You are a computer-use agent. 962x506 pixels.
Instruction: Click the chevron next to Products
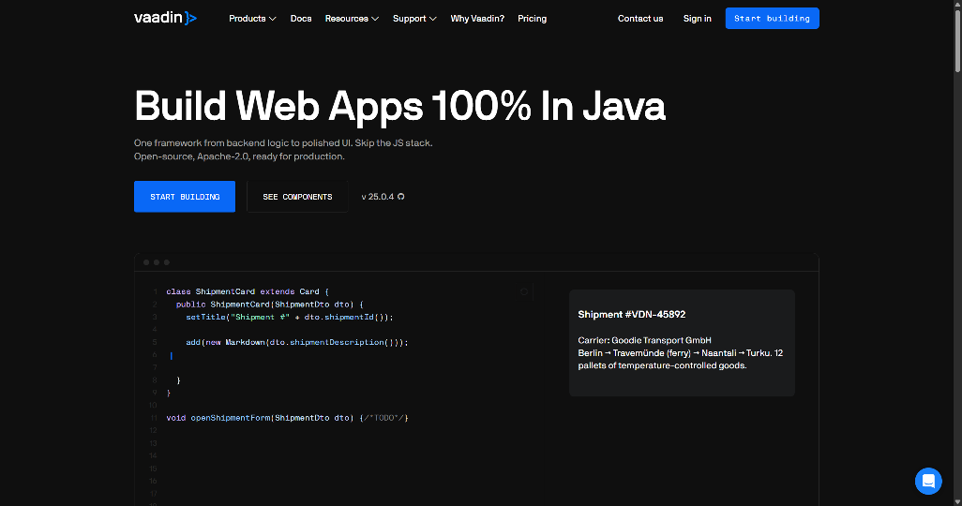point(273,19)
